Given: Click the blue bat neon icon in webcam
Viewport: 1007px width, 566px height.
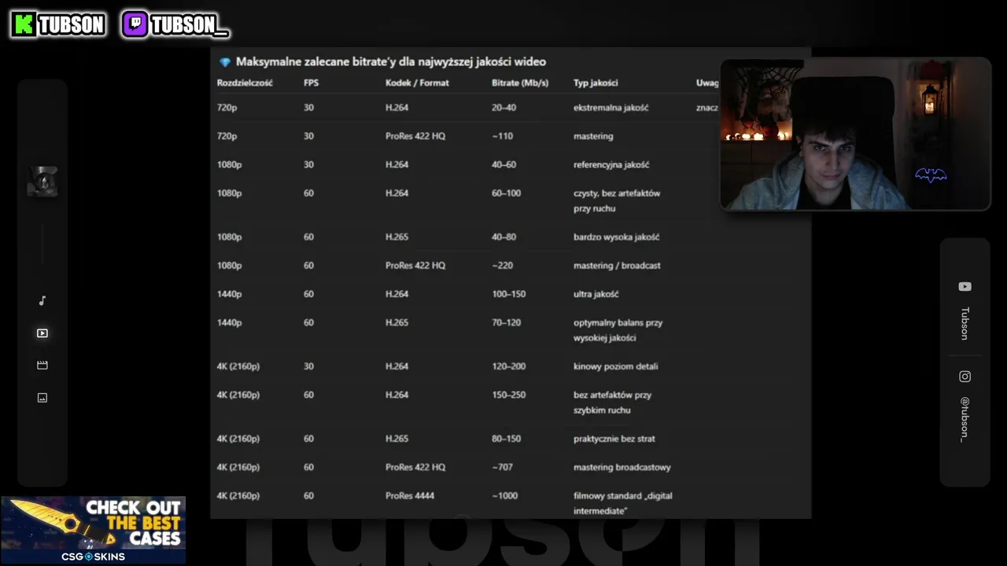Looking at the screenshot, I should point(931,175).
